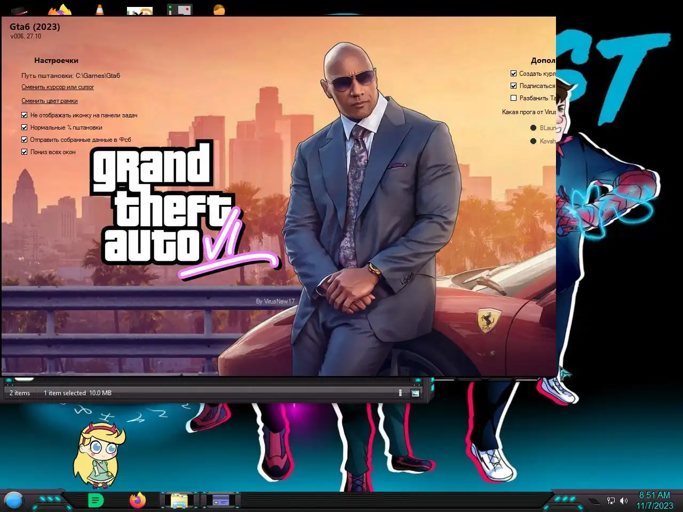Open the green chat app taskbar icon
Image resolution: width=683 pixels, height=512 pixels.
[96, 500]
